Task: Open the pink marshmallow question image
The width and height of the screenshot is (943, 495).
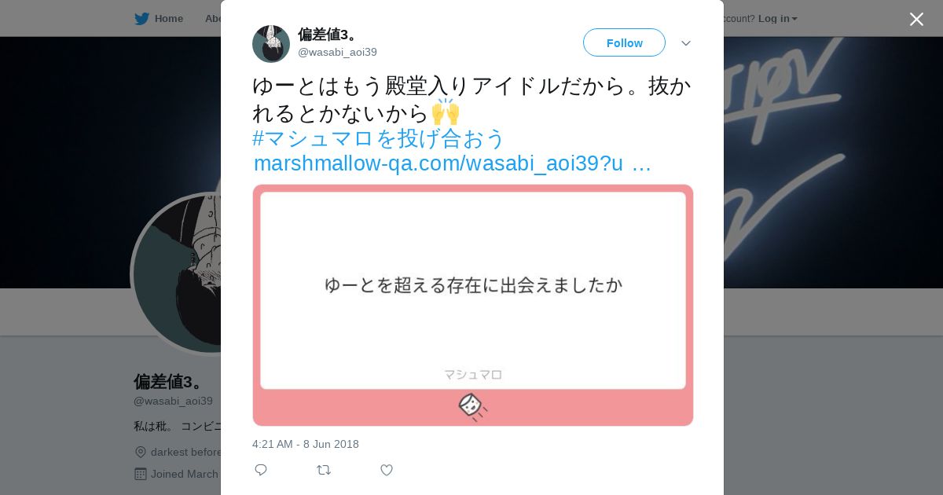Action: point(473,305)
